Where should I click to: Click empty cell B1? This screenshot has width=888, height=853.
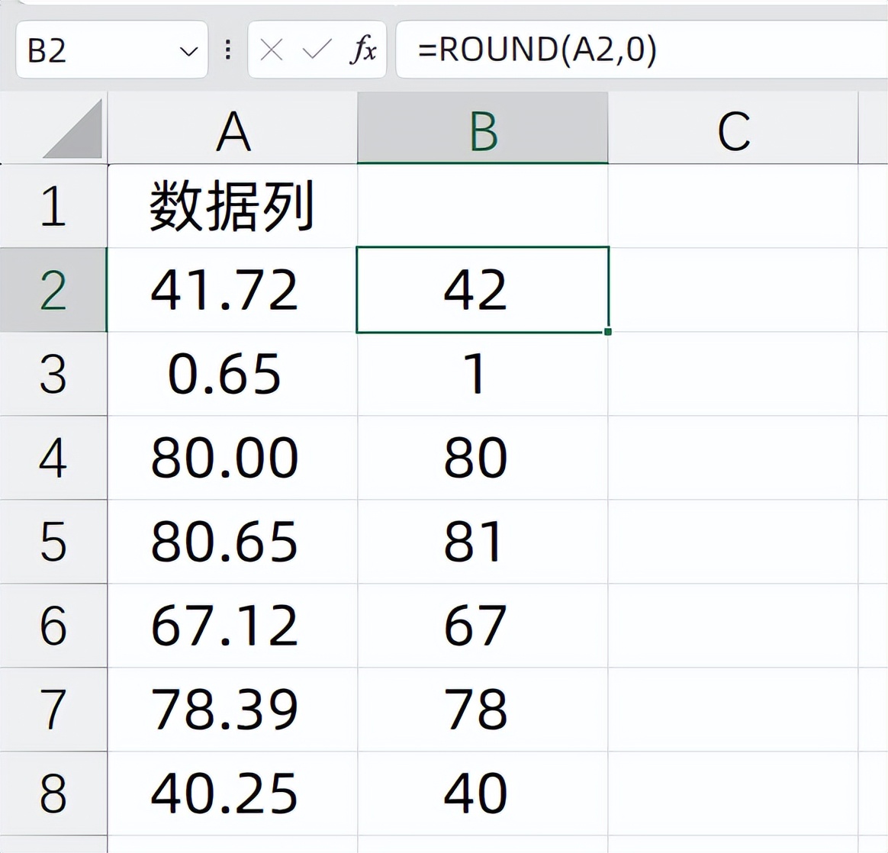483,206
